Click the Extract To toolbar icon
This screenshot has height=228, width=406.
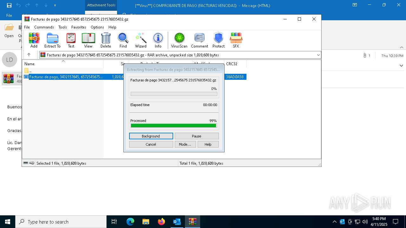coord(52,40)
